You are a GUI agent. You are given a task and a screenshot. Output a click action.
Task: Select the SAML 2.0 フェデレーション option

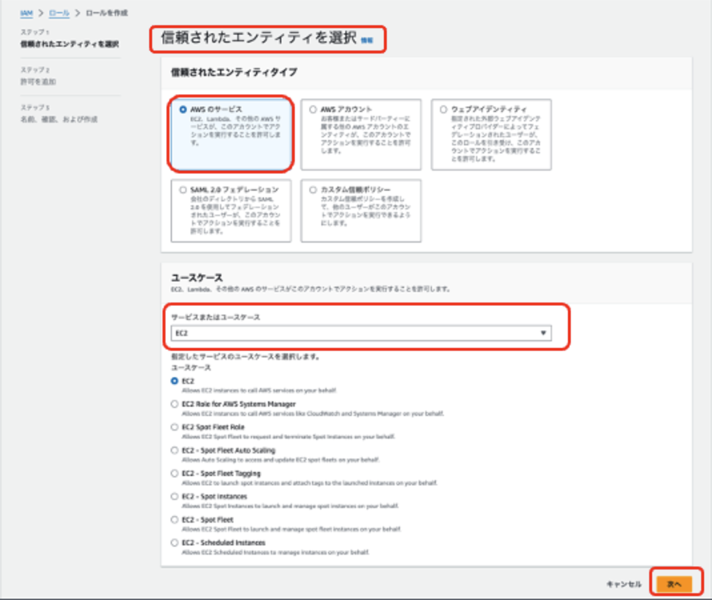click(231, 211)
